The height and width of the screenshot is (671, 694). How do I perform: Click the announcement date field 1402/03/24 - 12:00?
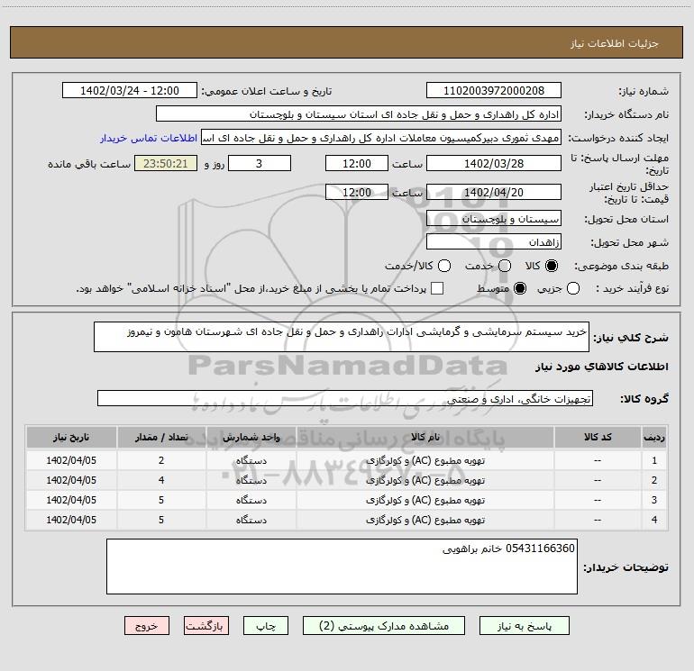[x=130, y=91]
